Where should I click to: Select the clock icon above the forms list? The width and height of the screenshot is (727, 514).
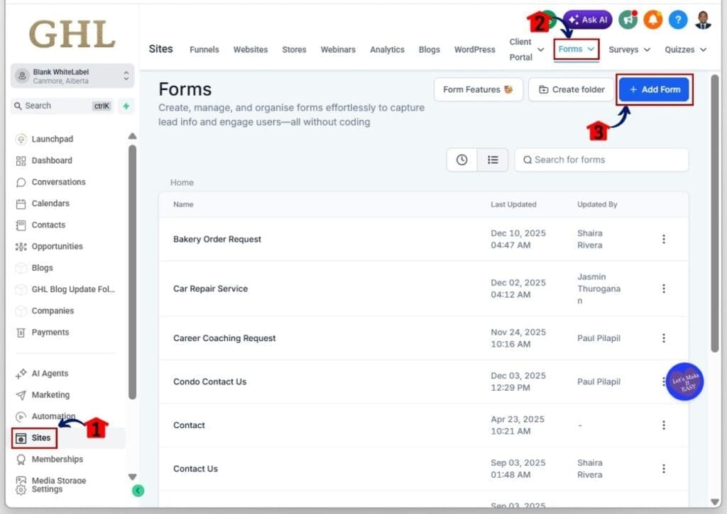click(461, 160)
